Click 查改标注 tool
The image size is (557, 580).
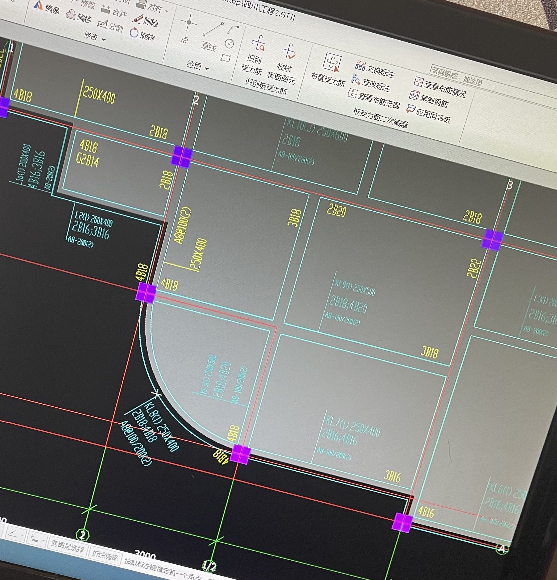tap(371, 83)
